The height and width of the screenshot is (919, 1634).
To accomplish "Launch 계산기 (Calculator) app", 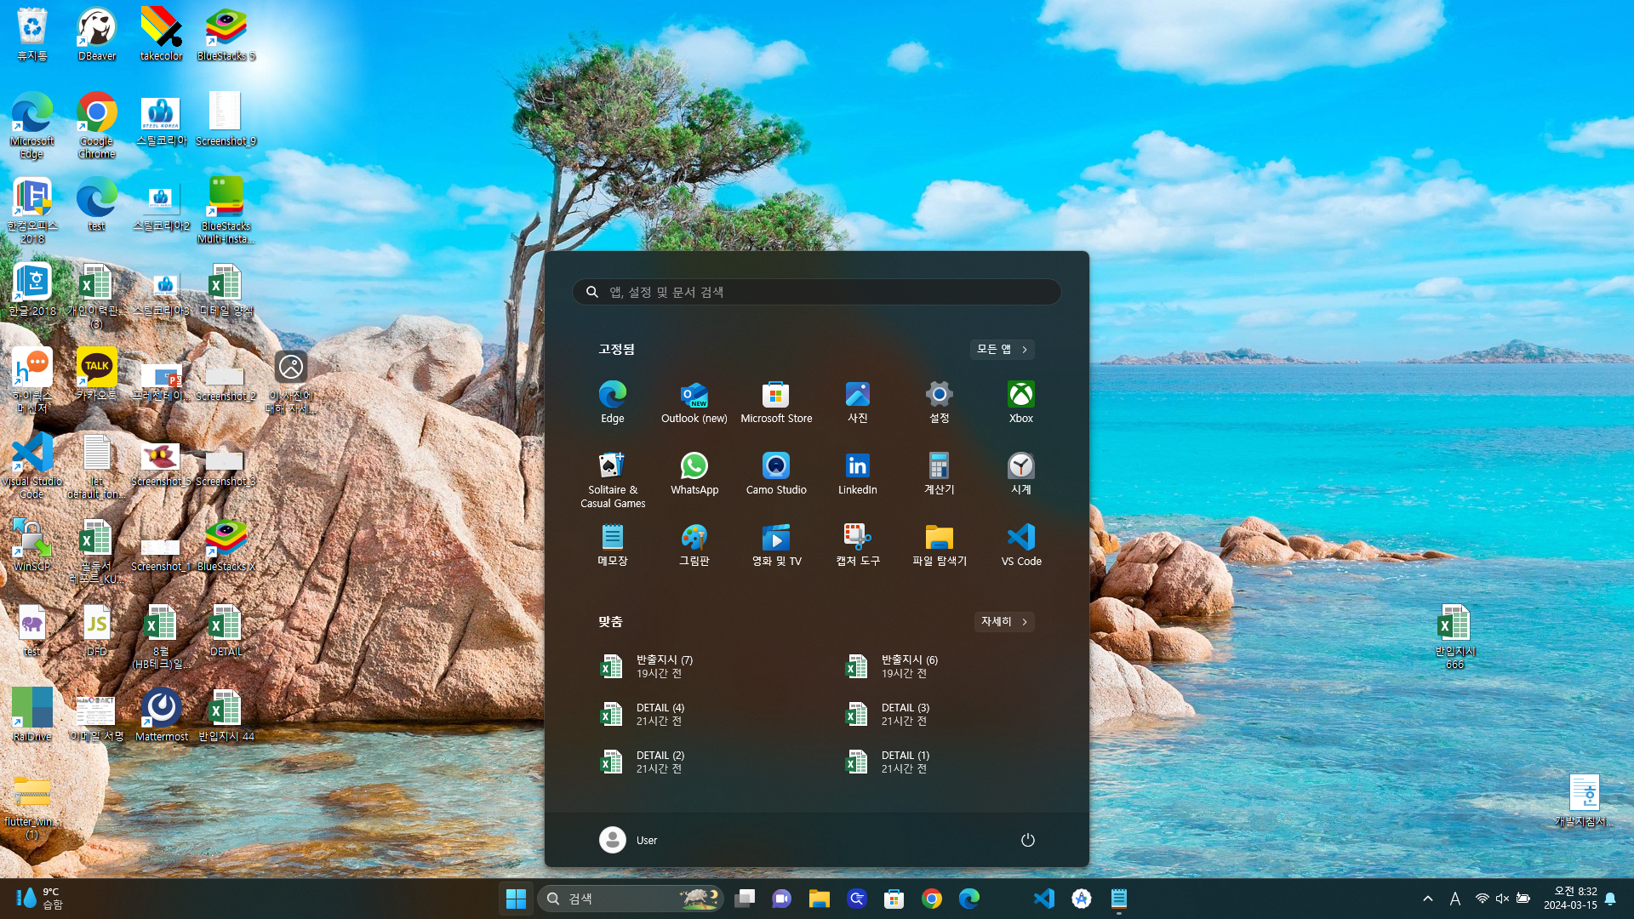I will (x=940, y=473).
